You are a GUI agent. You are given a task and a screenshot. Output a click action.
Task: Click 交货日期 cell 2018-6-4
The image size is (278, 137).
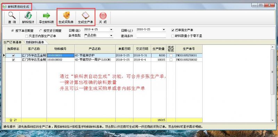pos(142,60)
